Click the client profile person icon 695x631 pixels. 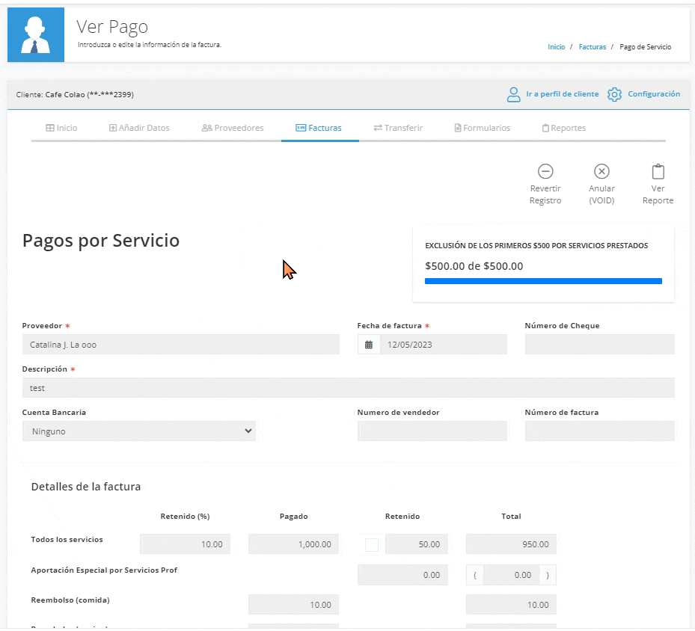(513, 94)
